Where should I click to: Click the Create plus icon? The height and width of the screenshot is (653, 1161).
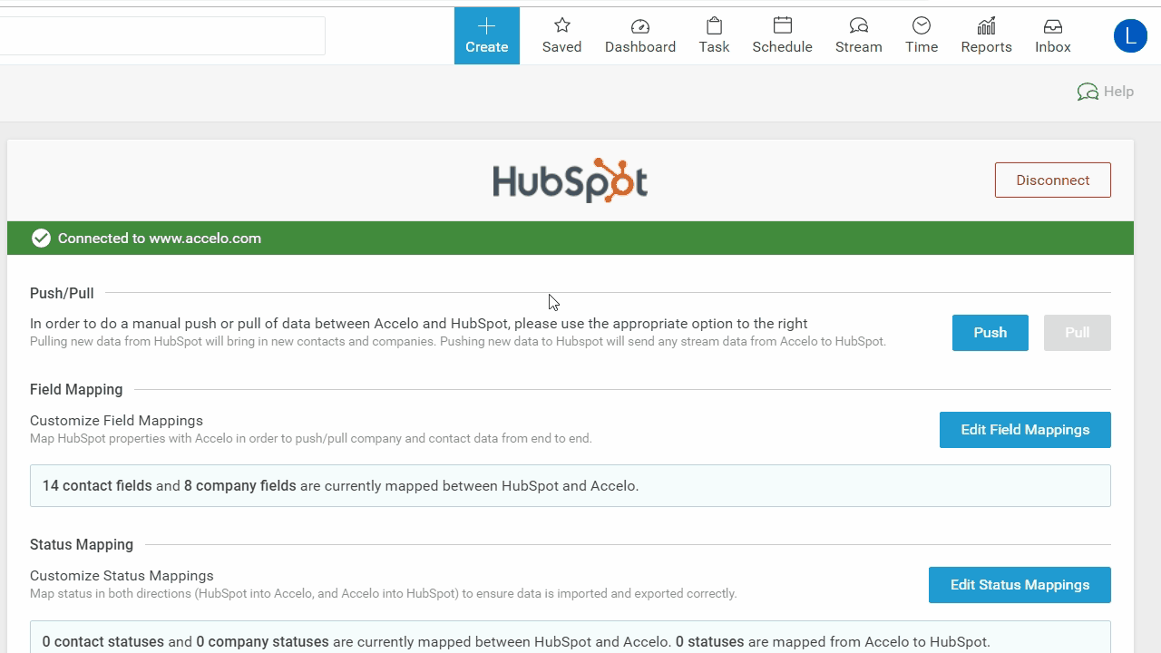[486, 25]
